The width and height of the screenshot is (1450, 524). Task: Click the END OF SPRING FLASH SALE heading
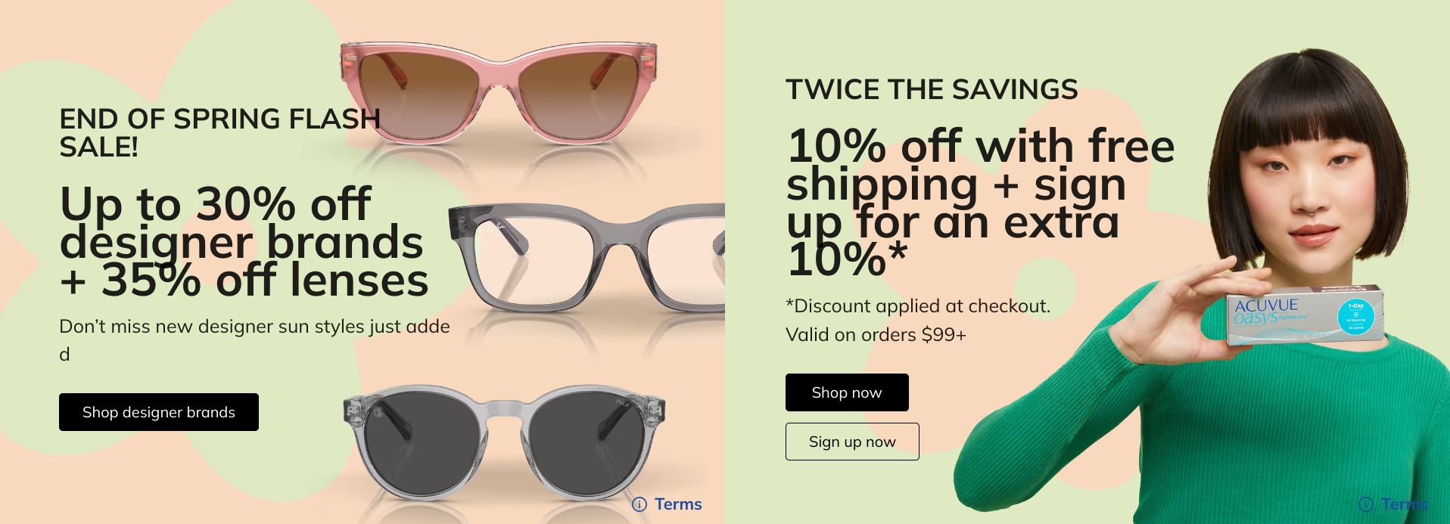coord(220,132)
